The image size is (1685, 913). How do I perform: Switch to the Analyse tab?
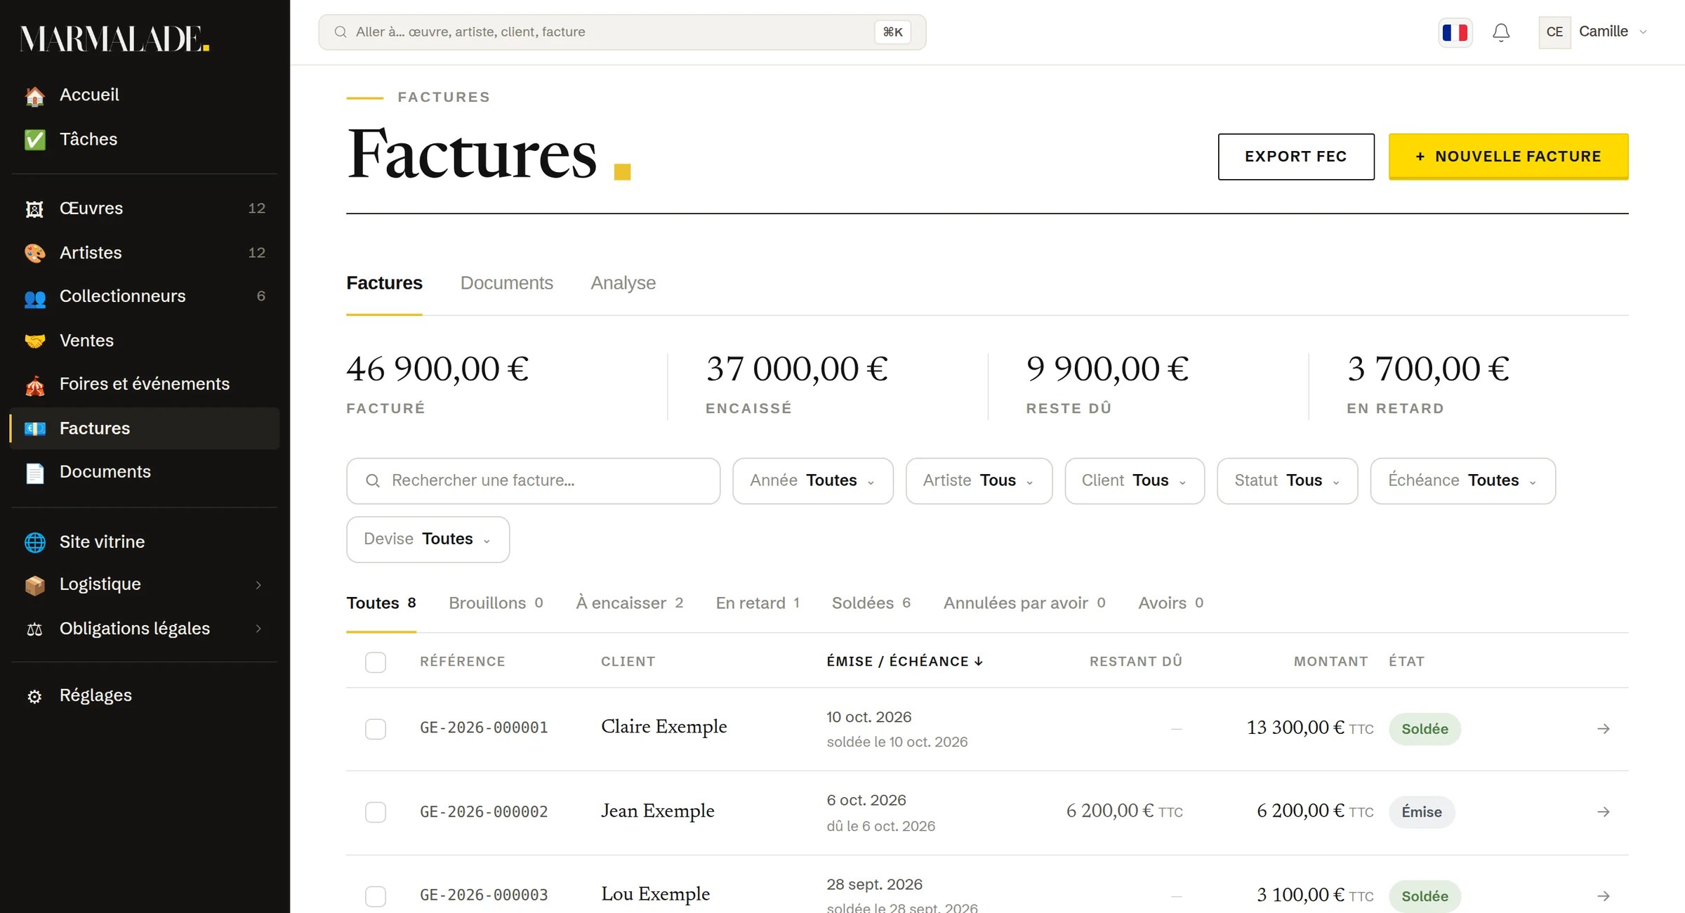(623, 283)
